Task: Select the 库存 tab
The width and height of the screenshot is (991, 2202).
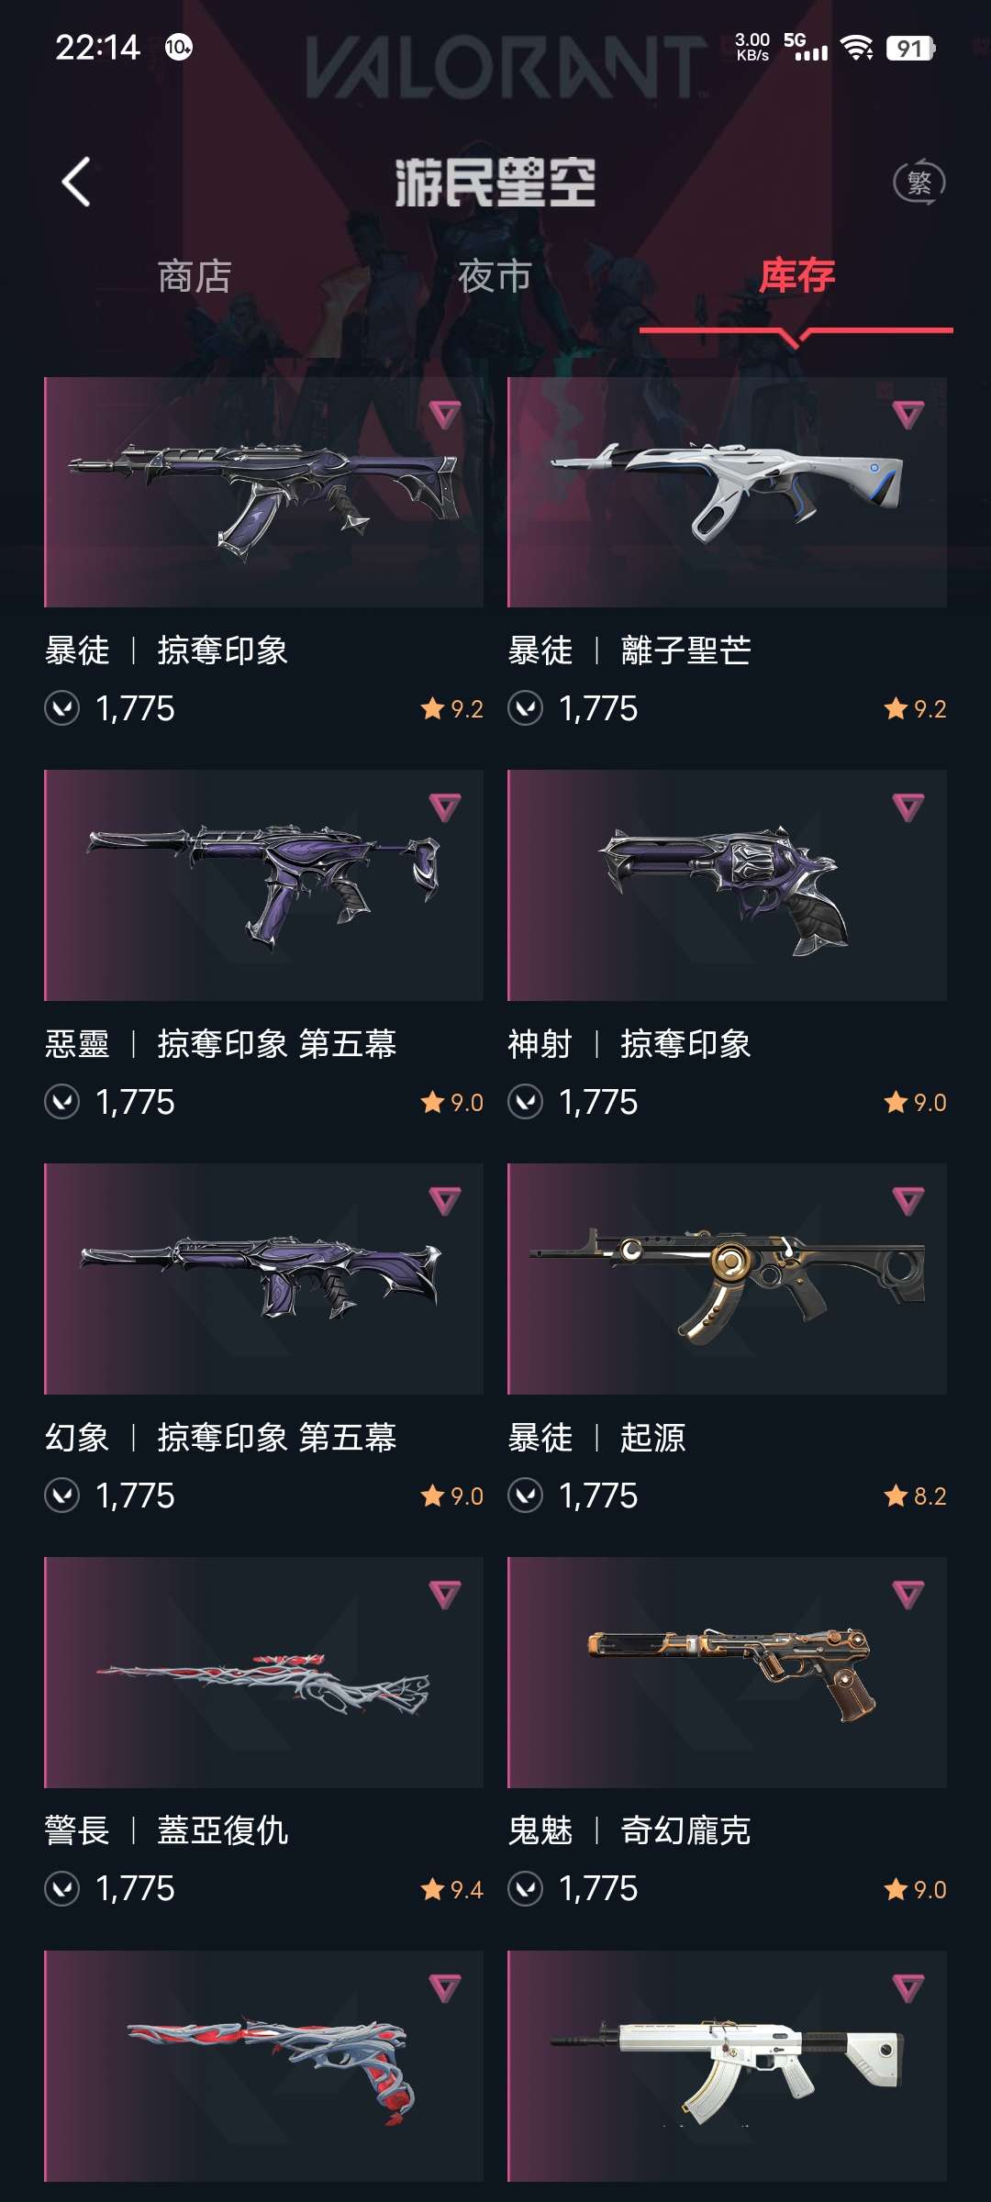Action: 796,276
